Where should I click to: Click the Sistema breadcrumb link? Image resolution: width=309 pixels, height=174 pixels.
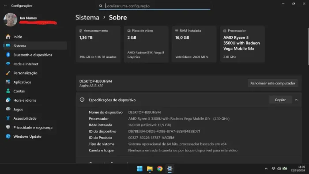(87, 18)
